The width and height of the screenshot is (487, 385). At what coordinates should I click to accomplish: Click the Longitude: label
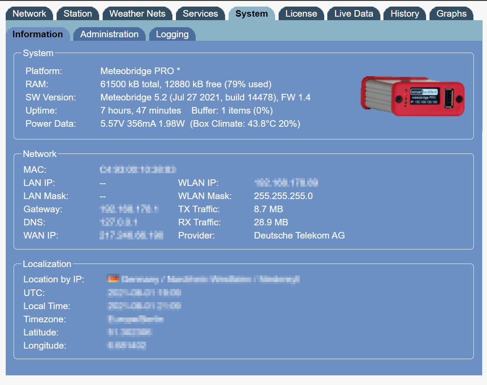(x=45, y=346)
